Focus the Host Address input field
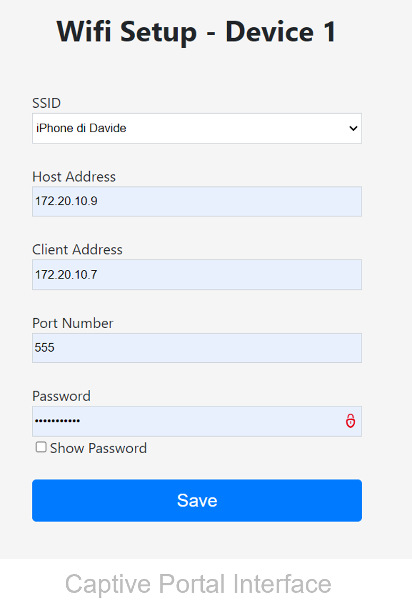 tap(196, 201)
